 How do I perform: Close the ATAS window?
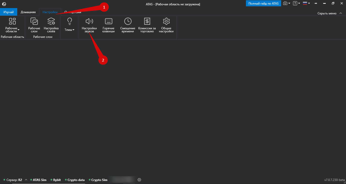click(341, 4)
